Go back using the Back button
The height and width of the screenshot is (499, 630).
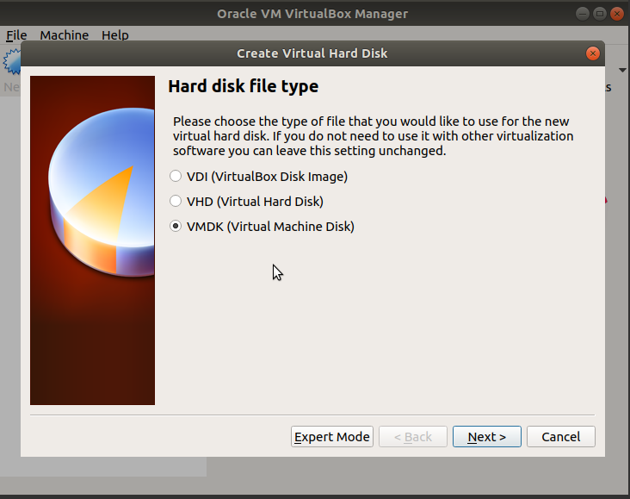click(x=412, y=437)
